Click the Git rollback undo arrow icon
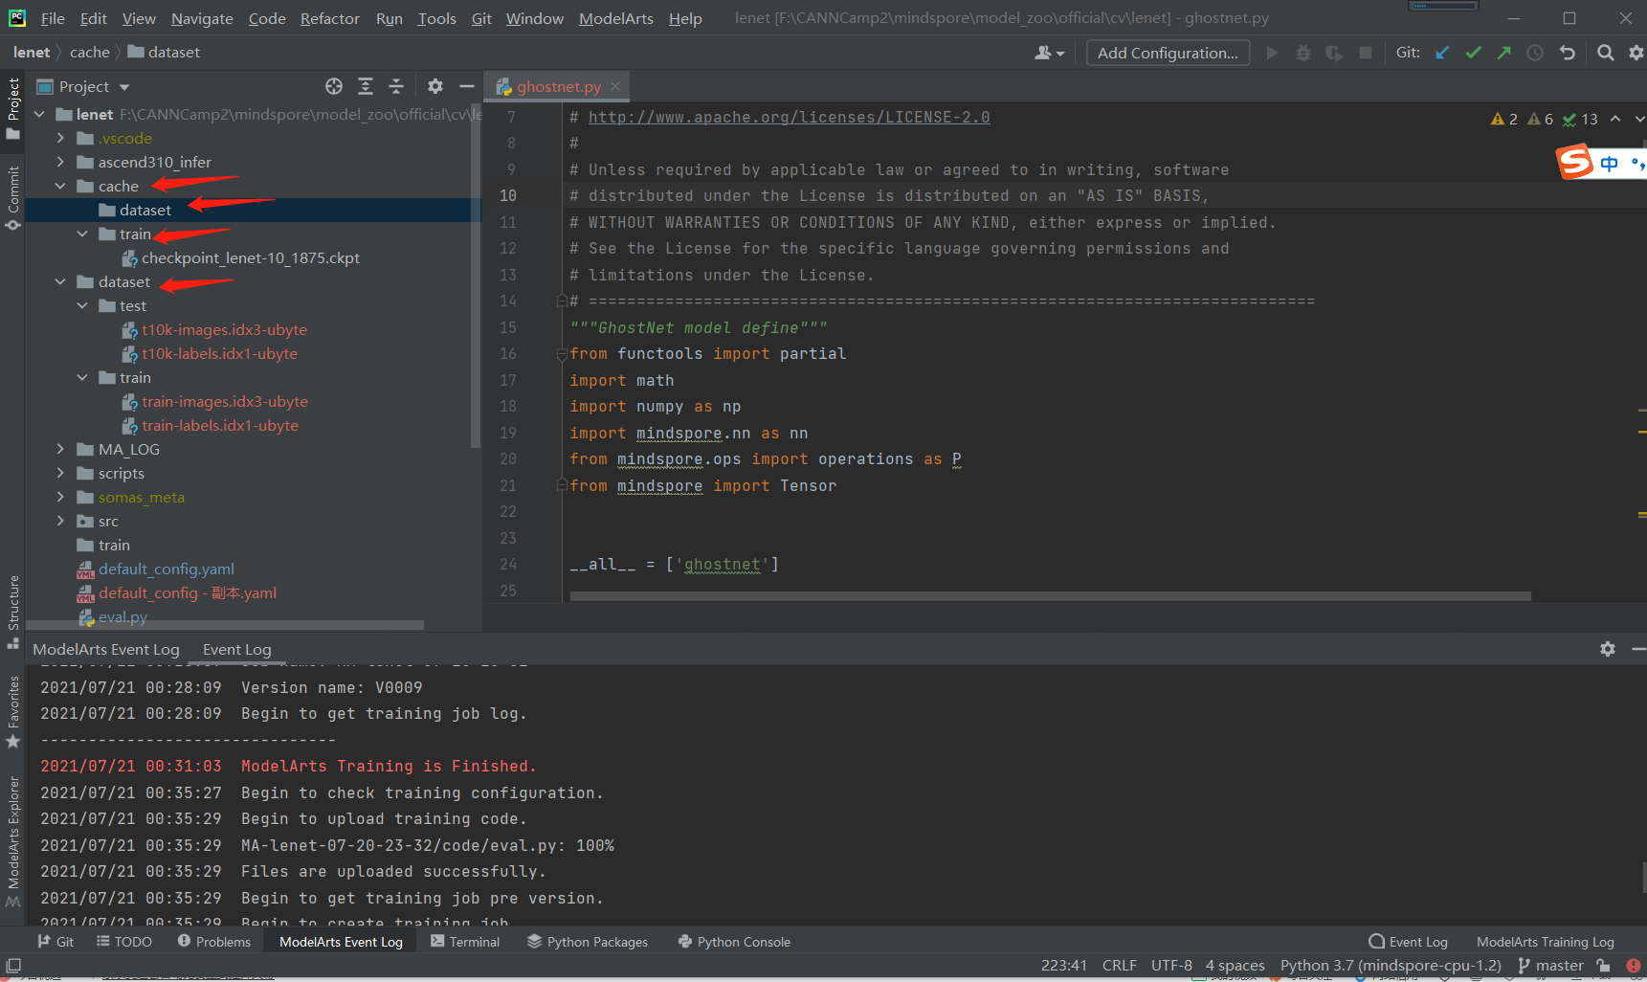The height and width of the screenshot is (982, 1647). [1567, 53]
